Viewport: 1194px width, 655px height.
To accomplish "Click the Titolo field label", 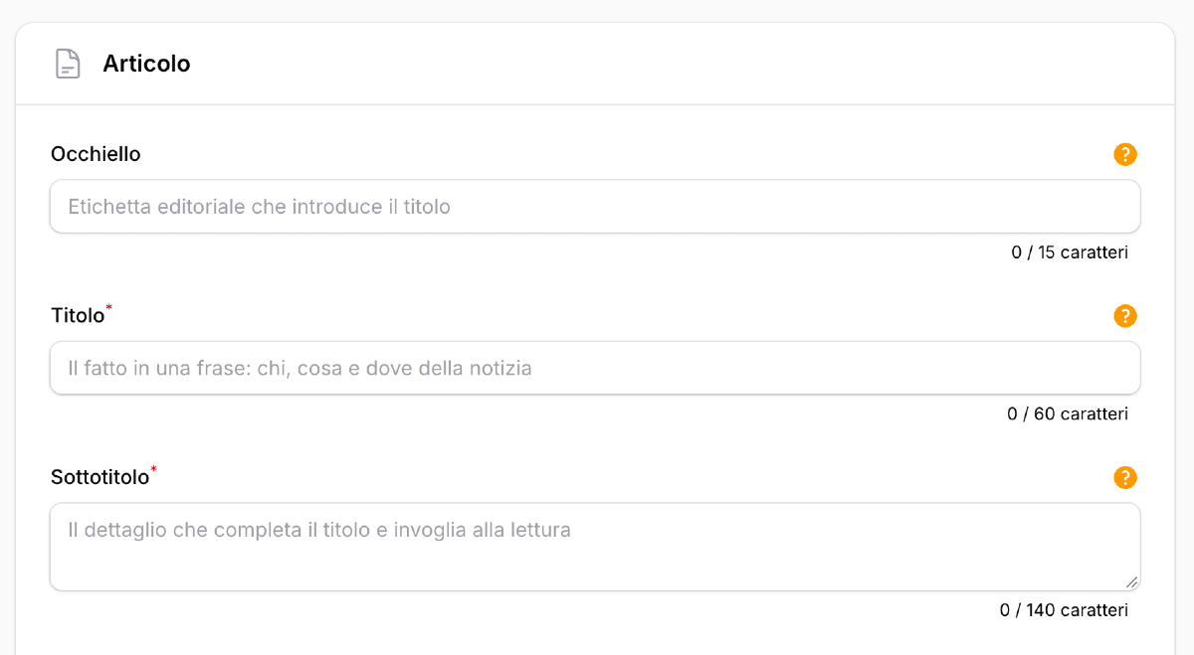I will click(x=78, y=316).
